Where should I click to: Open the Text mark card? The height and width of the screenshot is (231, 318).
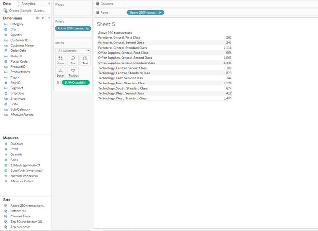point(85,60)
